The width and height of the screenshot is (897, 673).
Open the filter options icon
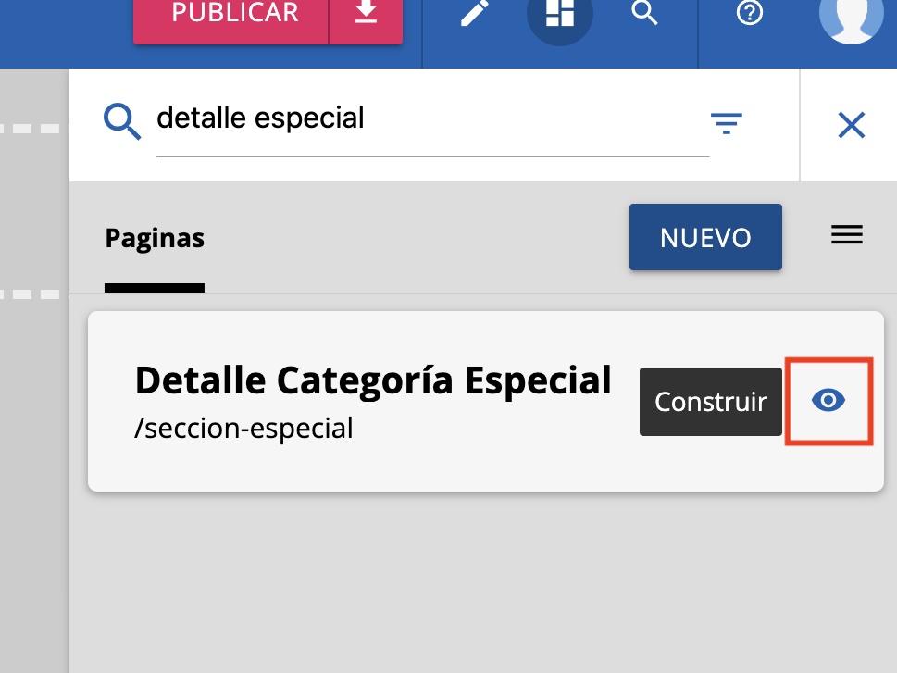pos(727,124)
